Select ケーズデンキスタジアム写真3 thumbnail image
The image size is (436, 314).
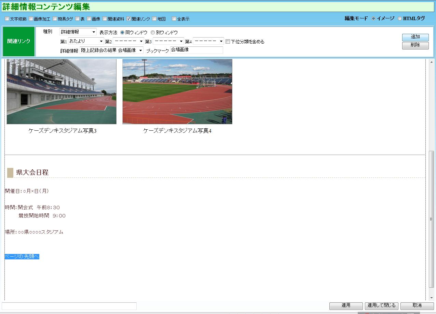click(62, 91)
